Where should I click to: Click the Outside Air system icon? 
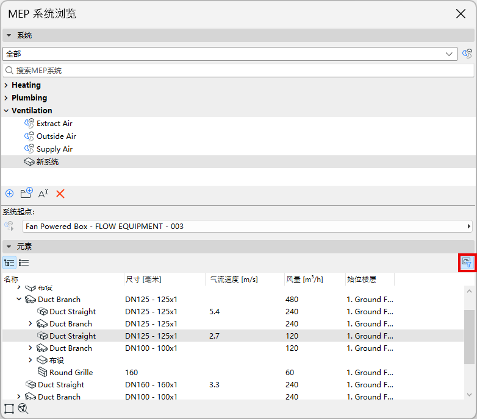29,136
